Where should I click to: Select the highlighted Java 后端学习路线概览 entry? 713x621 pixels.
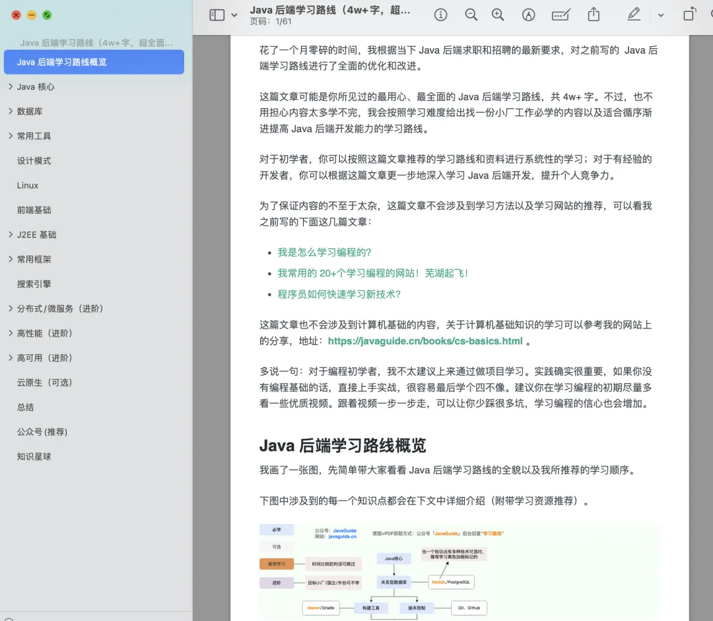(x=94, y=61)
